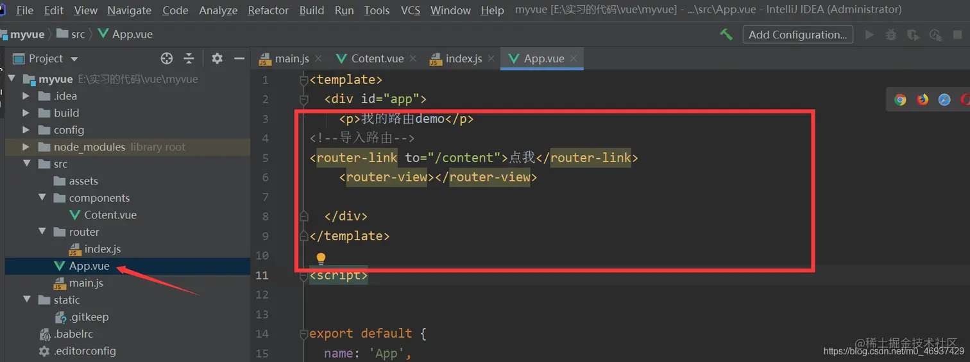Click the Profiler run icon in toolbar
This screenshot has height=362, width=970.
coord(935,35)
